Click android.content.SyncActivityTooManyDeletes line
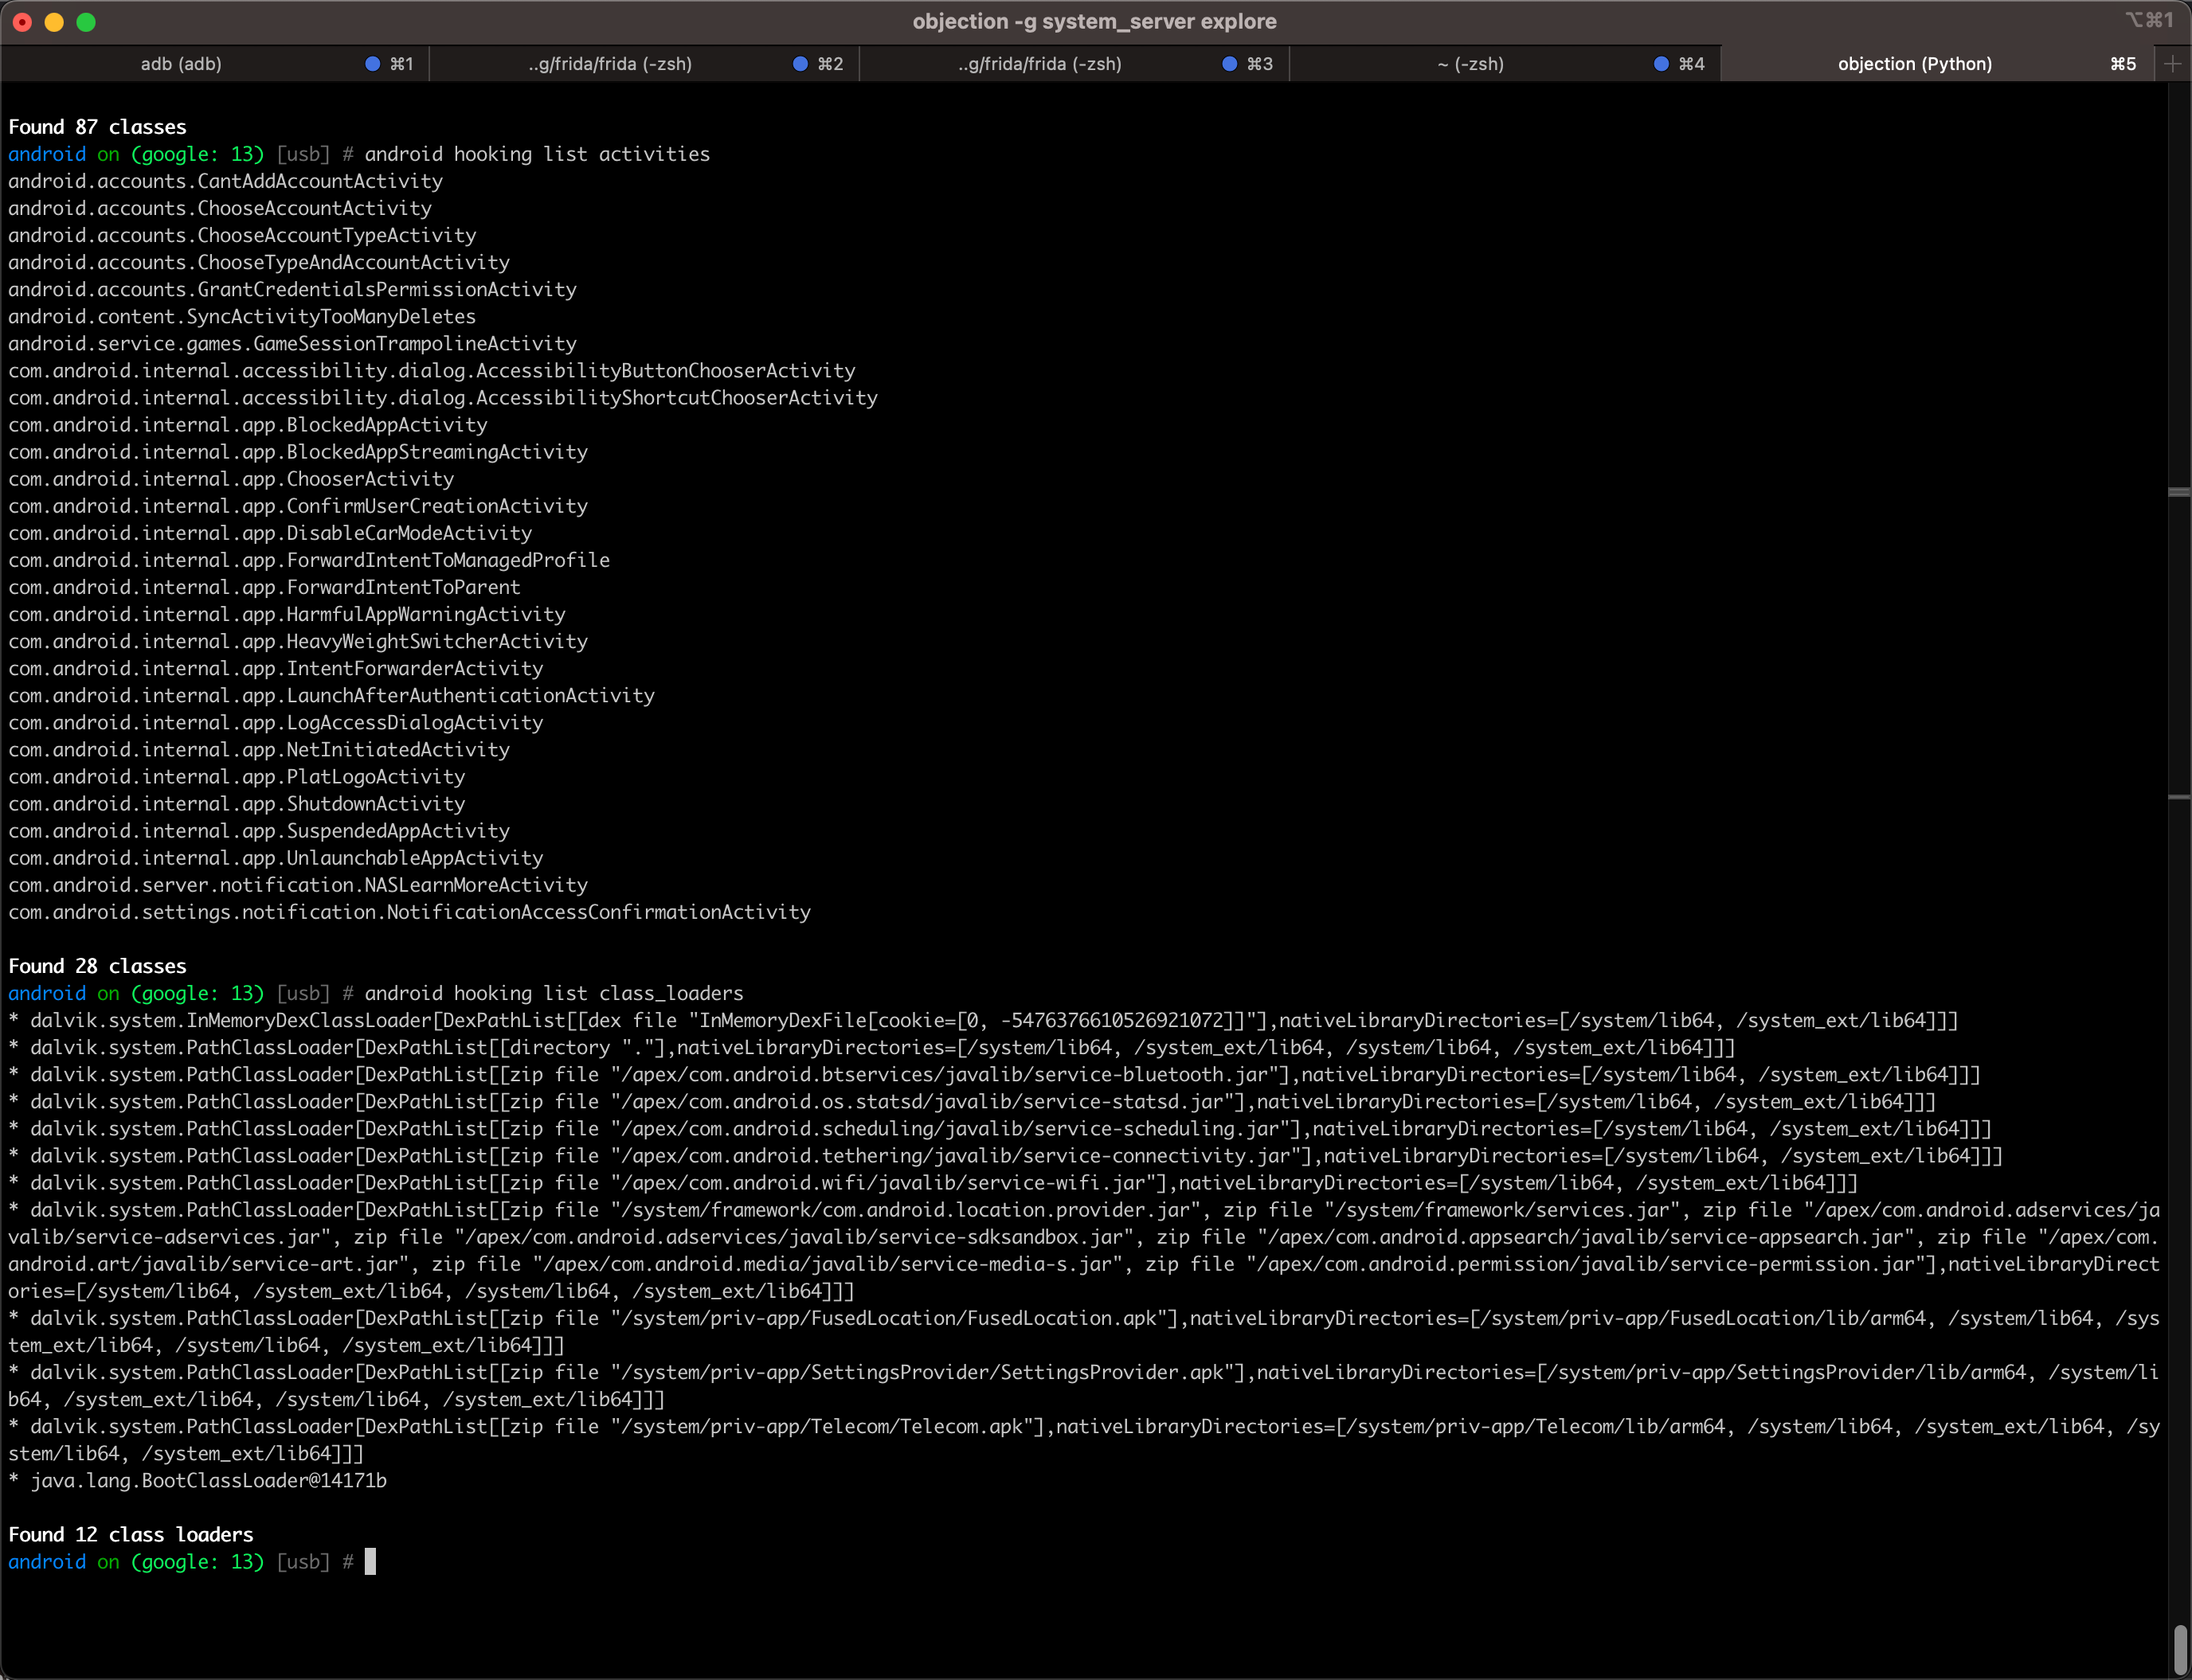Screen dimensions: 2192x1680 point(242,316)
